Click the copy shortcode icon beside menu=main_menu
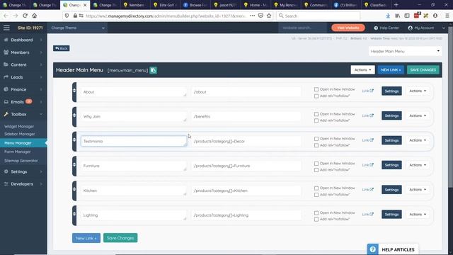 (x=153, y=70)
